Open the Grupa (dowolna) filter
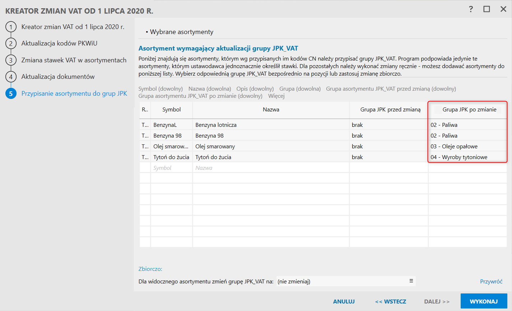The image size is (512, 311). click(x=300, y=89)
